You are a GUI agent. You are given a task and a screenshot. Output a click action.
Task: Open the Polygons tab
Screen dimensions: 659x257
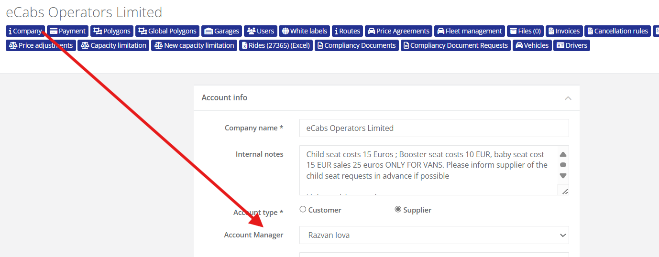click(x=112, y=31)
